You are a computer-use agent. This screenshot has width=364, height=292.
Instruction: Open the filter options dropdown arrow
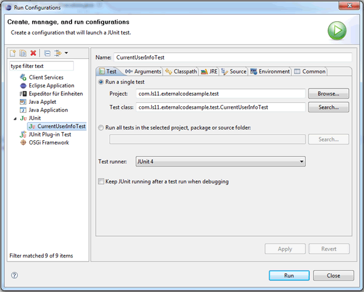(66, 53)
